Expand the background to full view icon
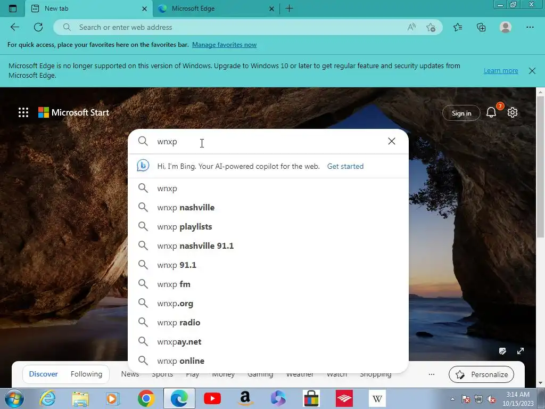 (521, 351)
